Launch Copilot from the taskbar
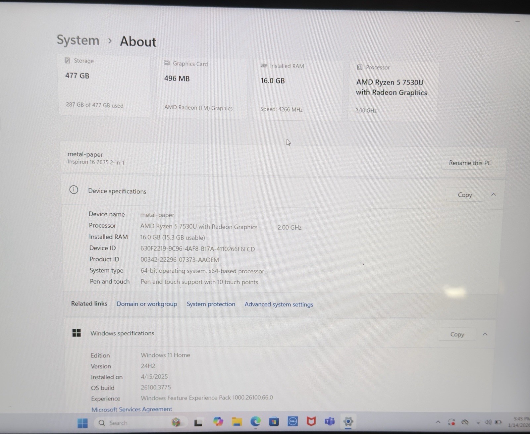This screenshot has width=530, height=434. (218, 422)
